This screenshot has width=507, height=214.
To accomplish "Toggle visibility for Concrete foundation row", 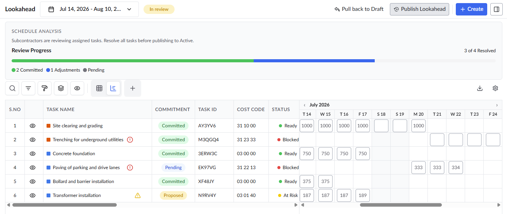I will [x=33, y=154].
